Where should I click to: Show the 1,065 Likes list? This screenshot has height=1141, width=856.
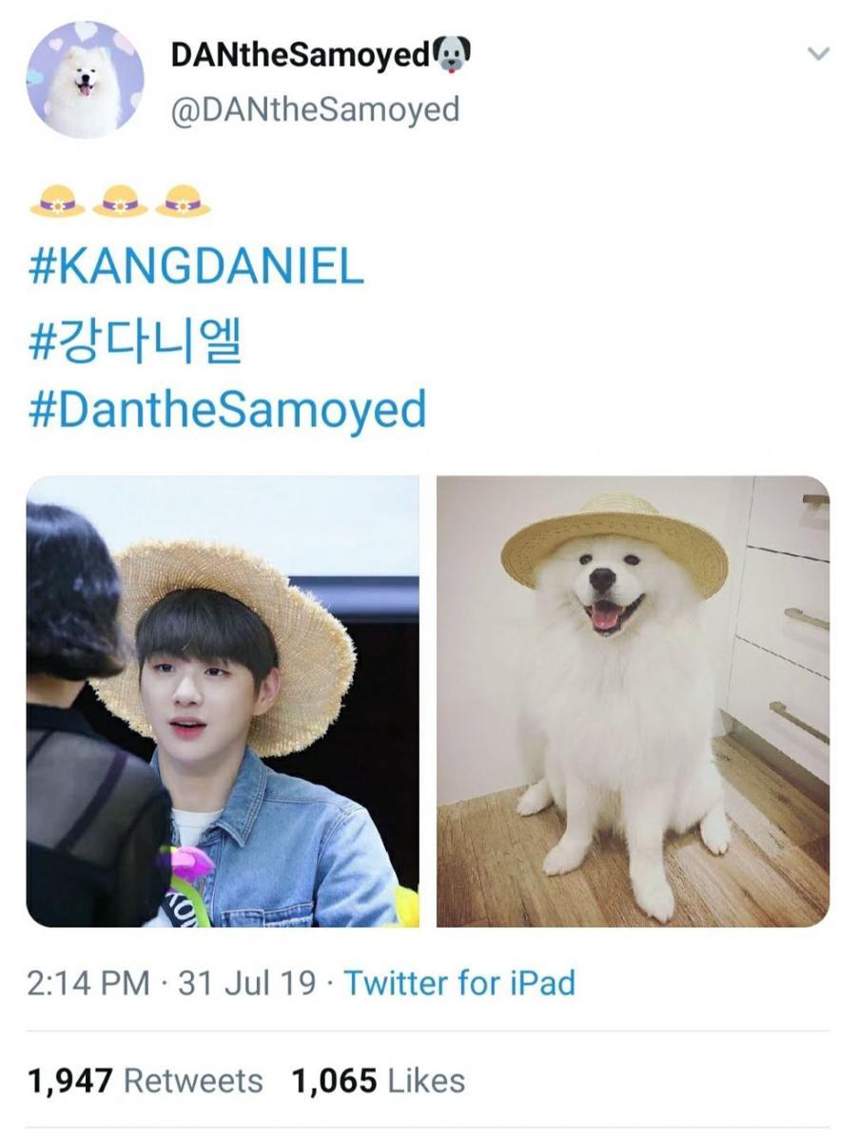pyautogui.click(x=379, y=1081)
